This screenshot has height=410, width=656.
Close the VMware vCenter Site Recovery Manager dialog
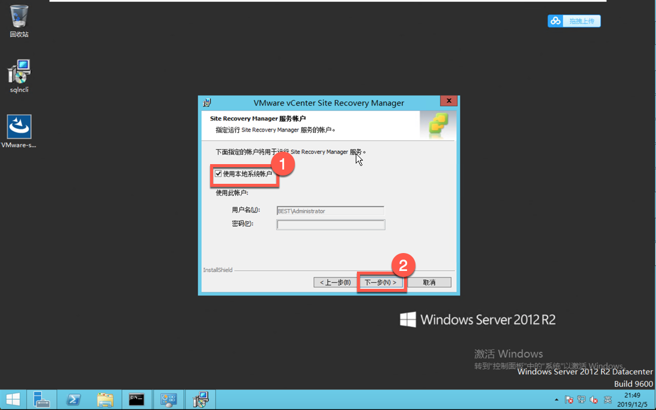pos(448,101)
